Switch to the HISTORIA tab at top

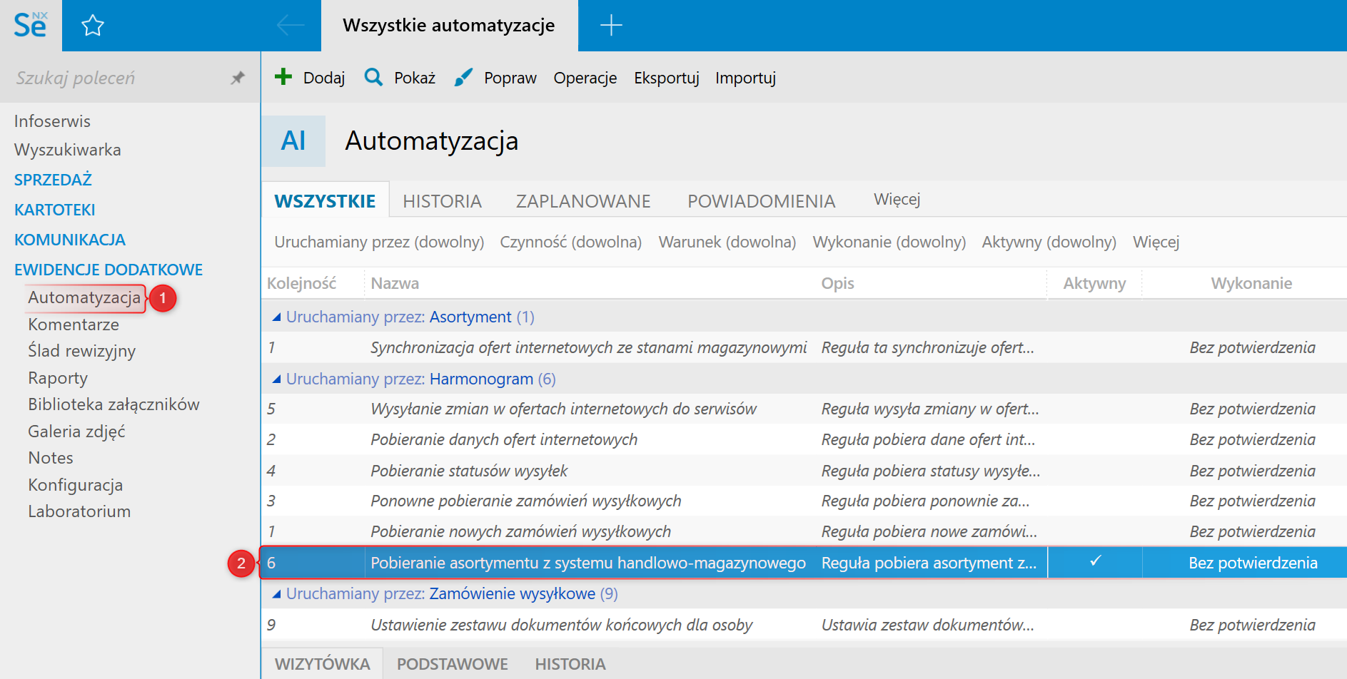point(442,201)
